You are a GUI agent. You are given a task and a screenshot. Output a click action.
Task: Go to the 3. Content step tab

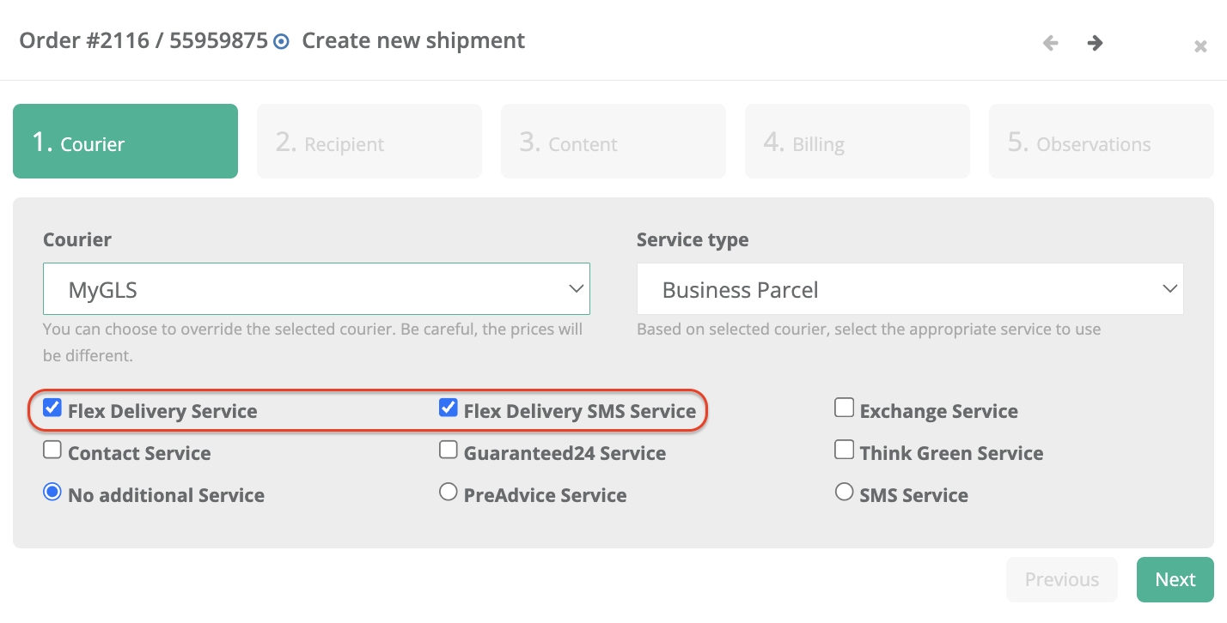613,142
